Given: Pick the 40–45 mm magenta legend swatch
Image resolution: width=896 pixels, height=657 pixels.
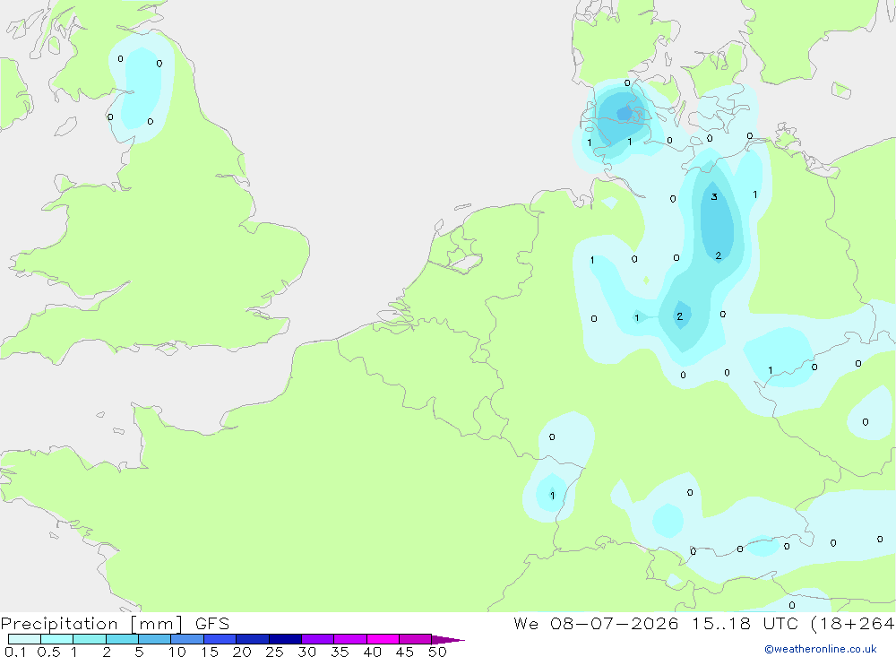Looking at the screenshot, I should click(383, 639).
